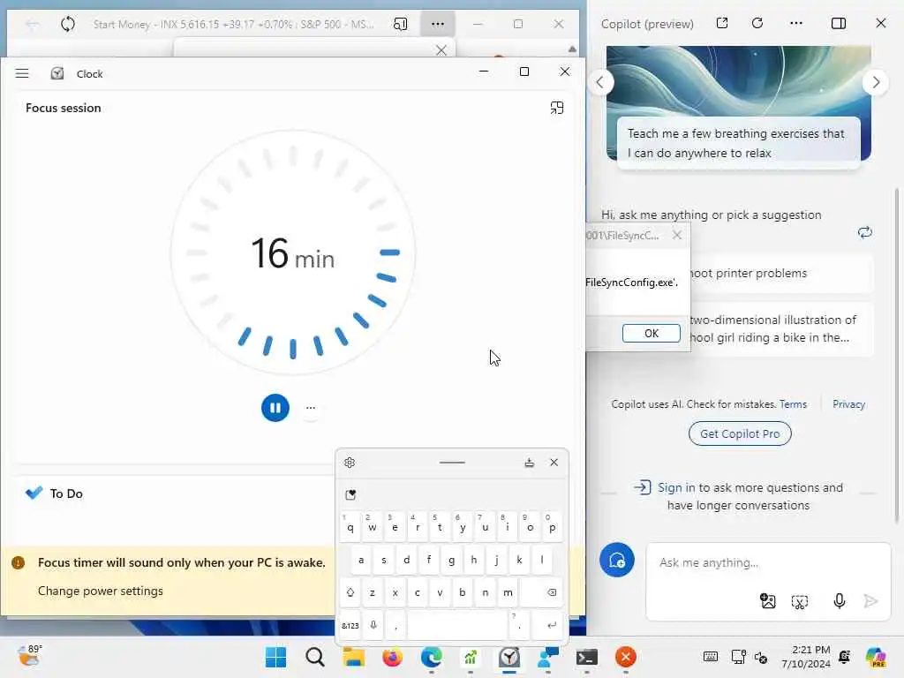Launch Firefox from taskbar
The height and width of the screenshot is (678, 904).
tap(392, 657)
